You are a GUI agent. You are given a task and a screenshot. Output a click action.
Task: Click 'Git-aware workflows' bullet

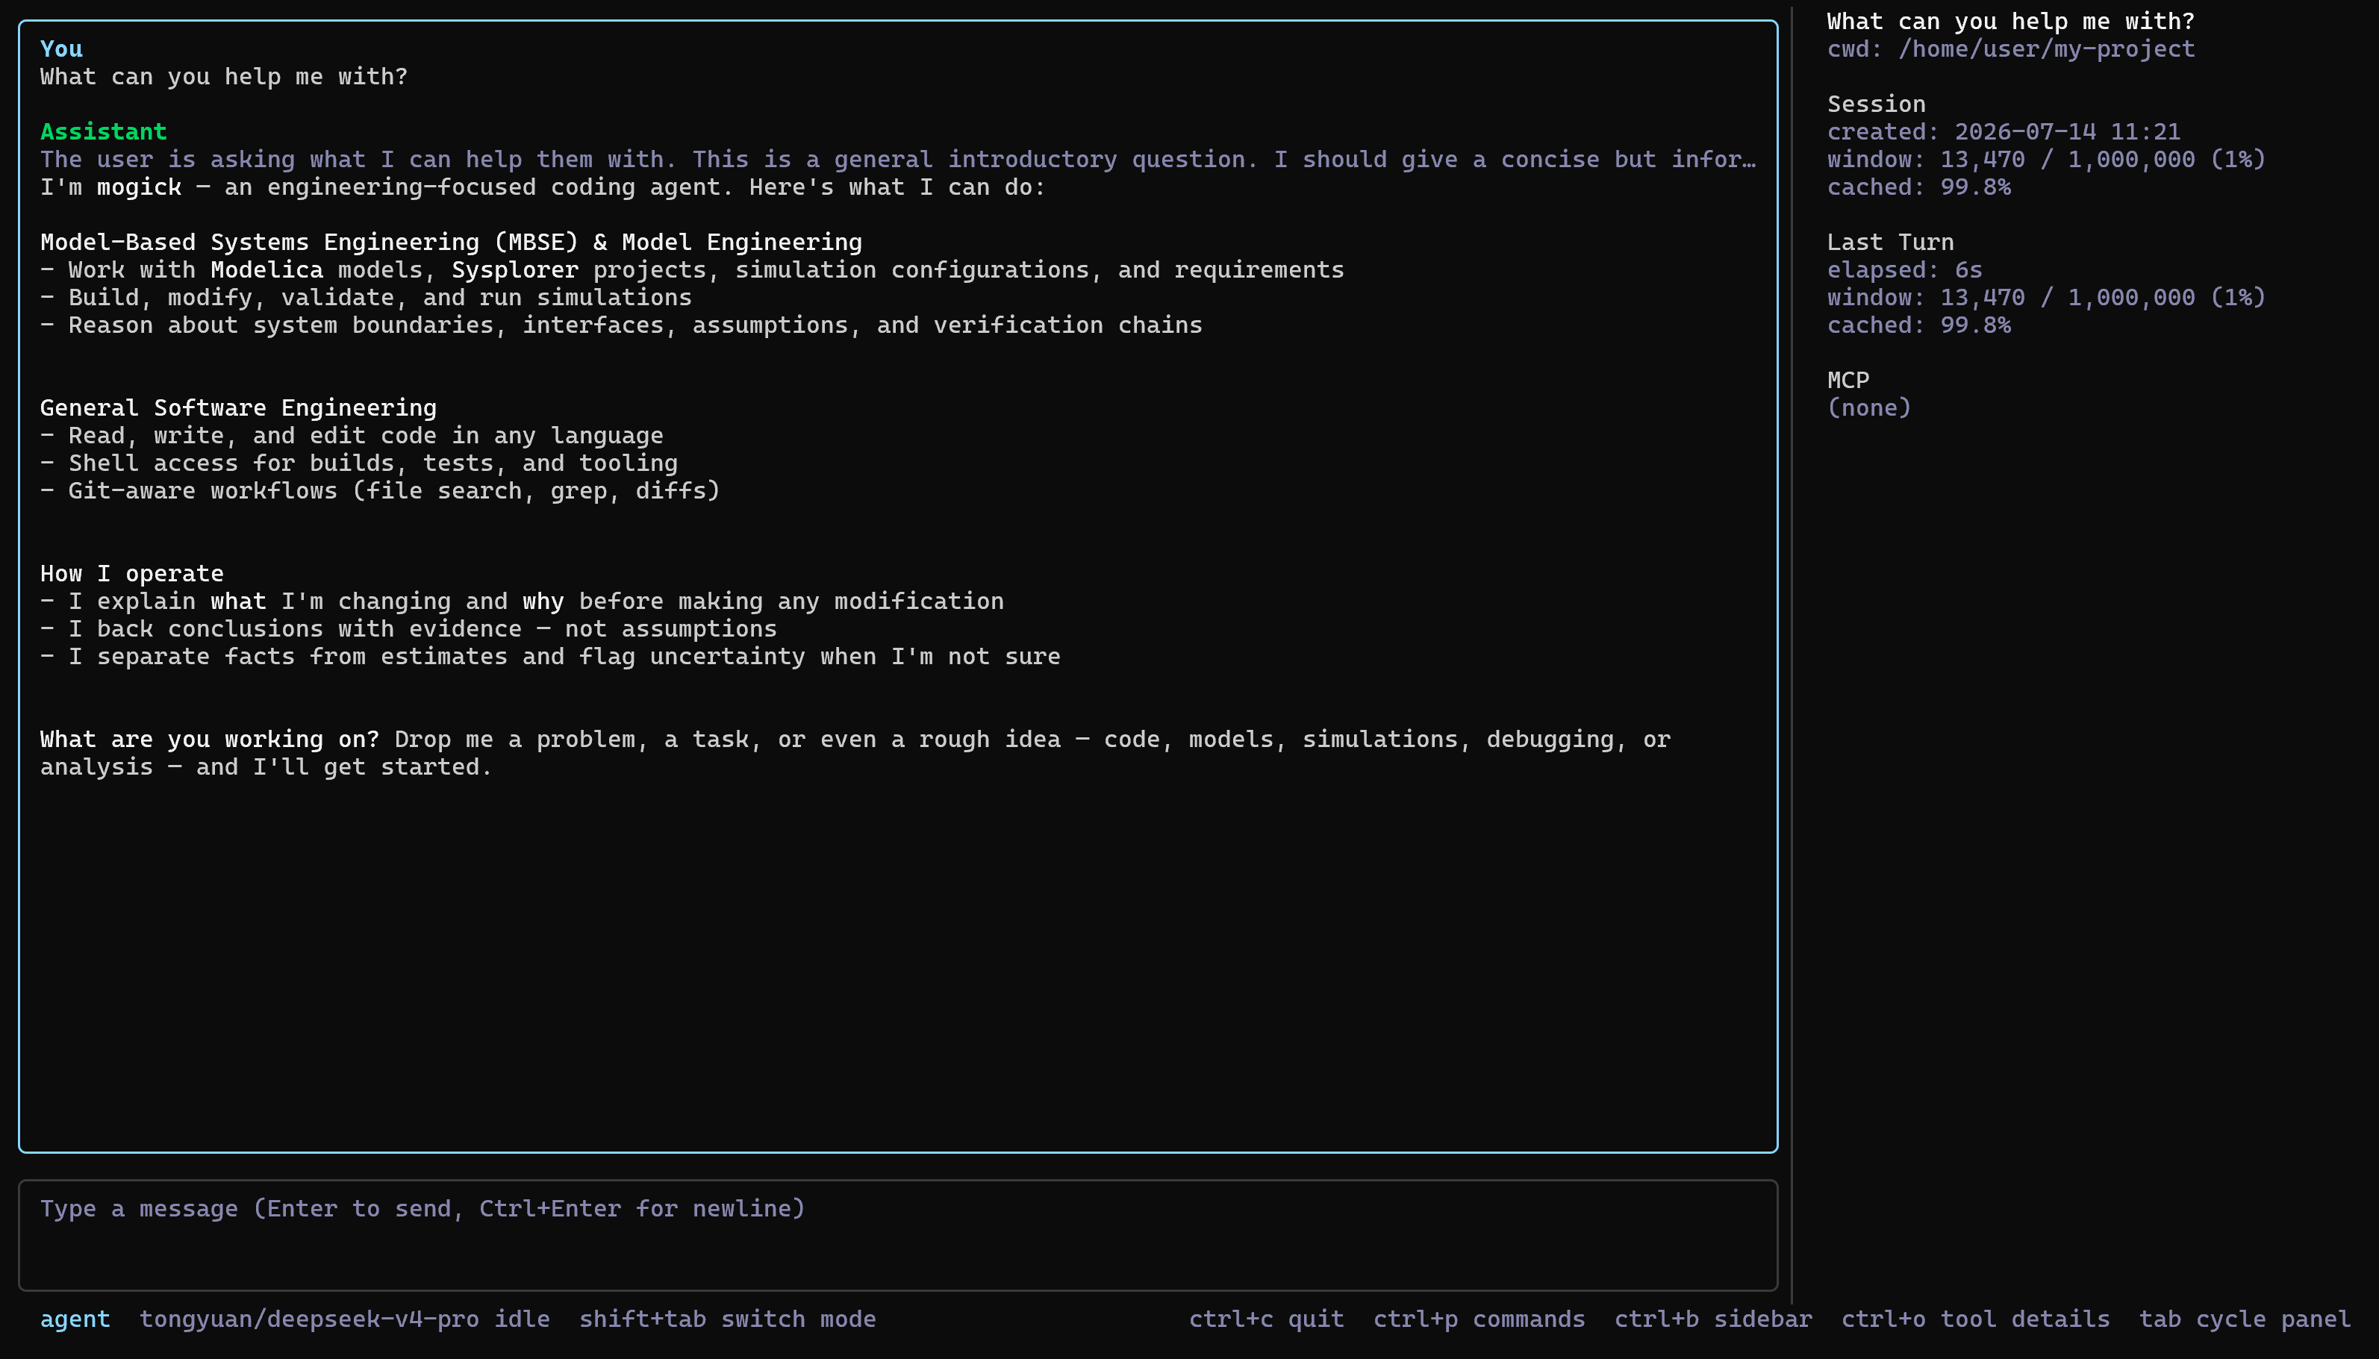coord(380,491)
